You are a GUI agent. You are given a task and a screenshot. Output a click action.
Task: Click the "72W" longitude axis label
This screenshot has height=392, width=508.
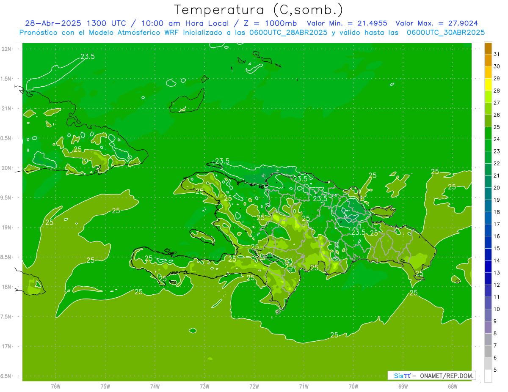[254, 386]
